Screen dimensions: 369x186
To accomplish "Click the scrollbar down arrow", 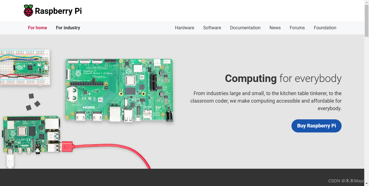I will pyautogui.click(x=366, y=183).
